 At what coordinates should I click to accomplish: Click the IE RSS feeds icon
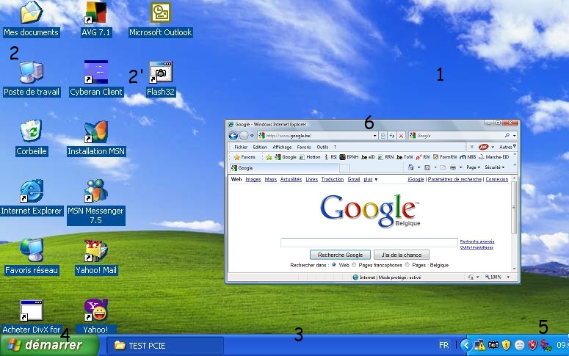(x=427, y=167)
